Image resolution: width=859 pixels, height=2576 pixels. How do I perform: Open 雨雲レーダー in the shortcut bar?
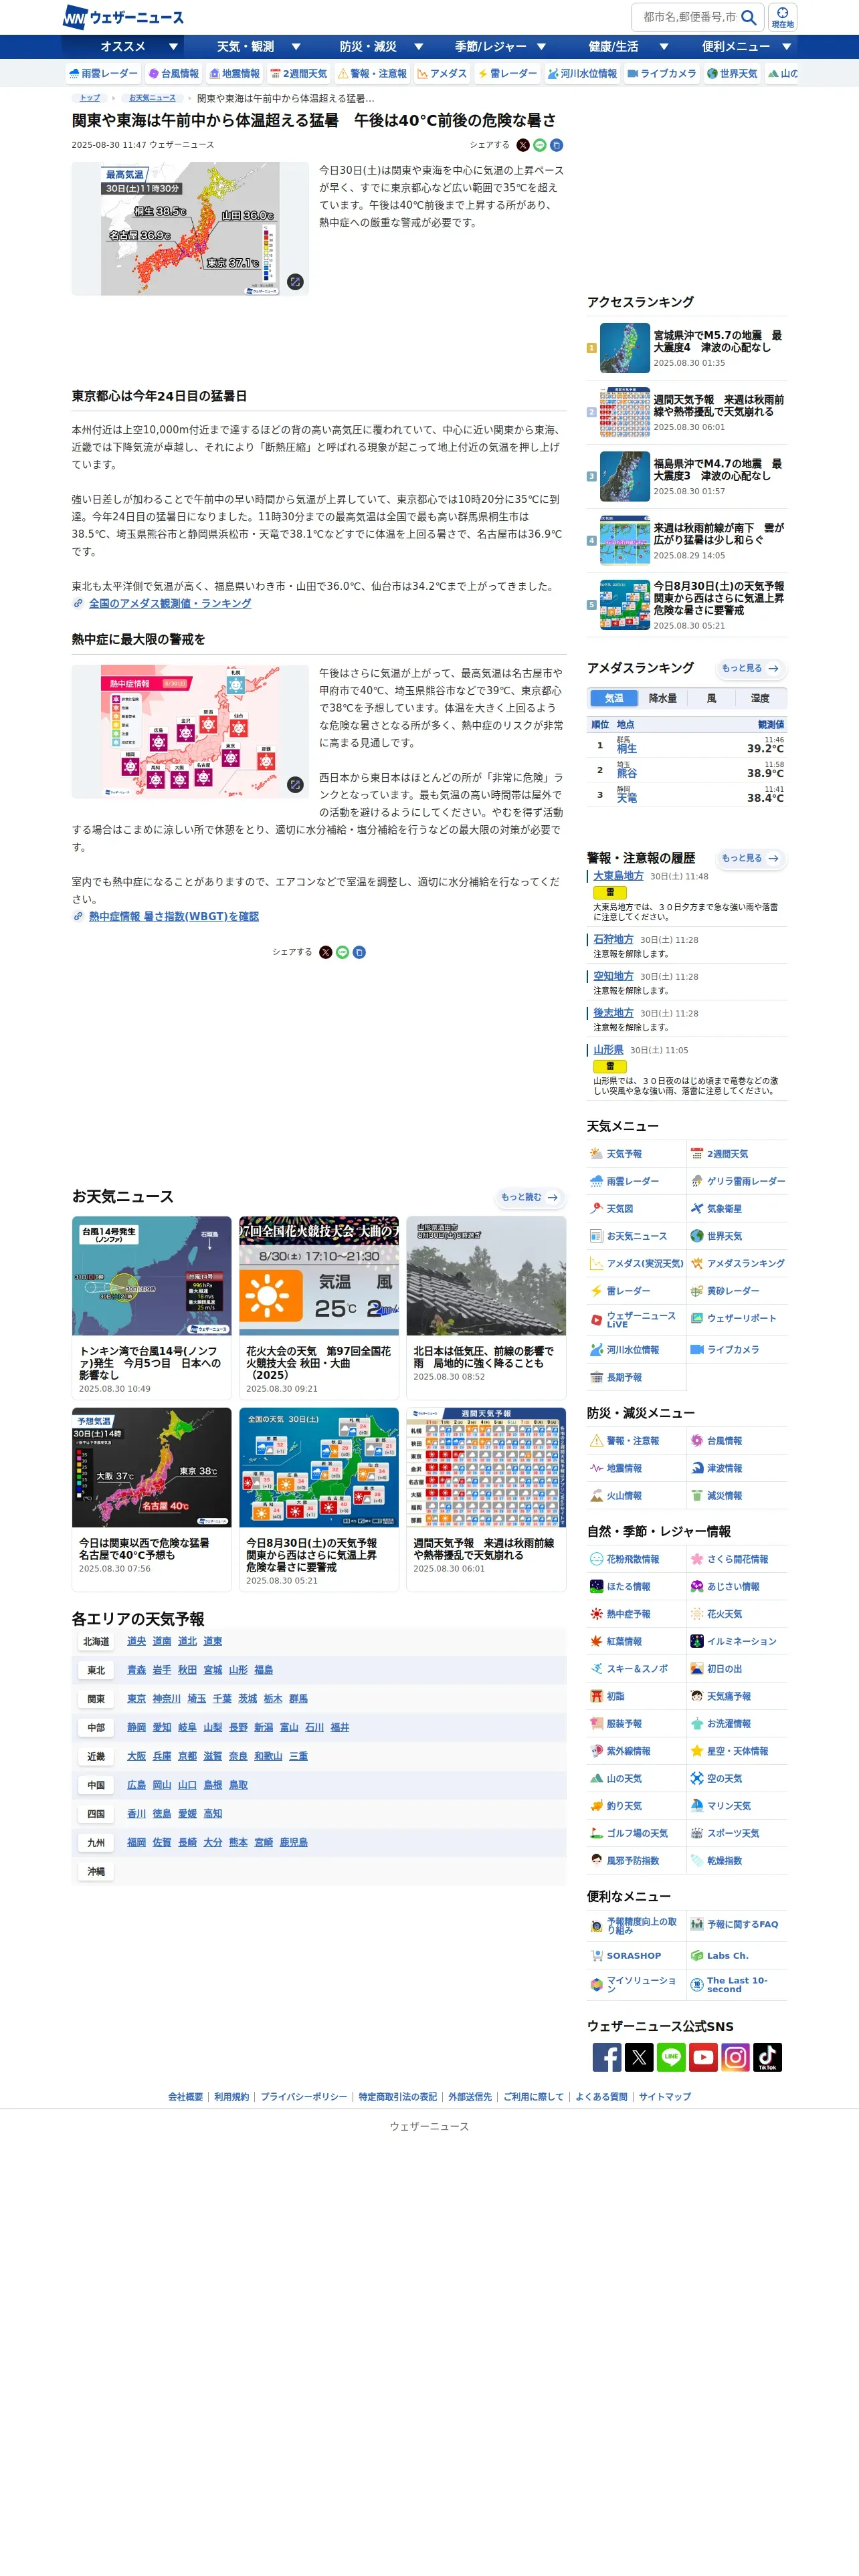[103, 73]
